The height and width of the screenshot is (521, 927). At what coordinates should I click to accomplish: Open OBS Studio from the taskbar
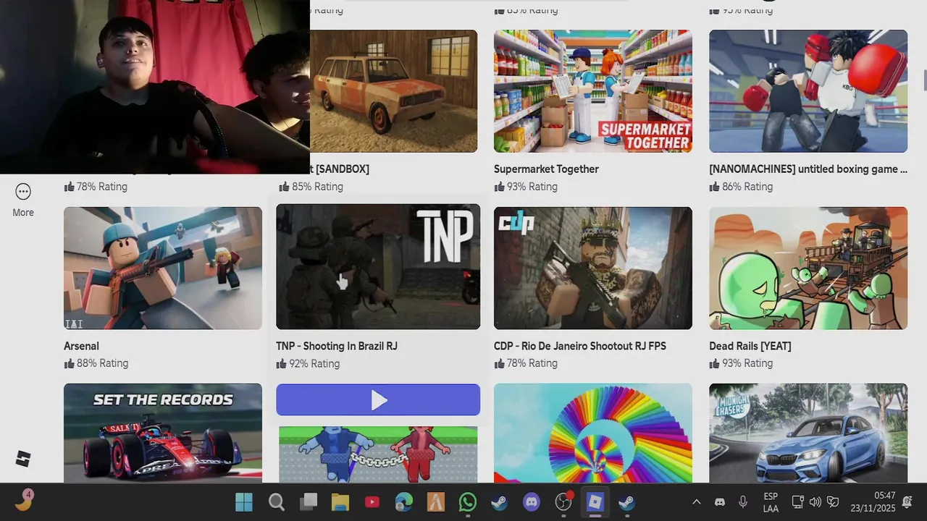coord(563,501)
